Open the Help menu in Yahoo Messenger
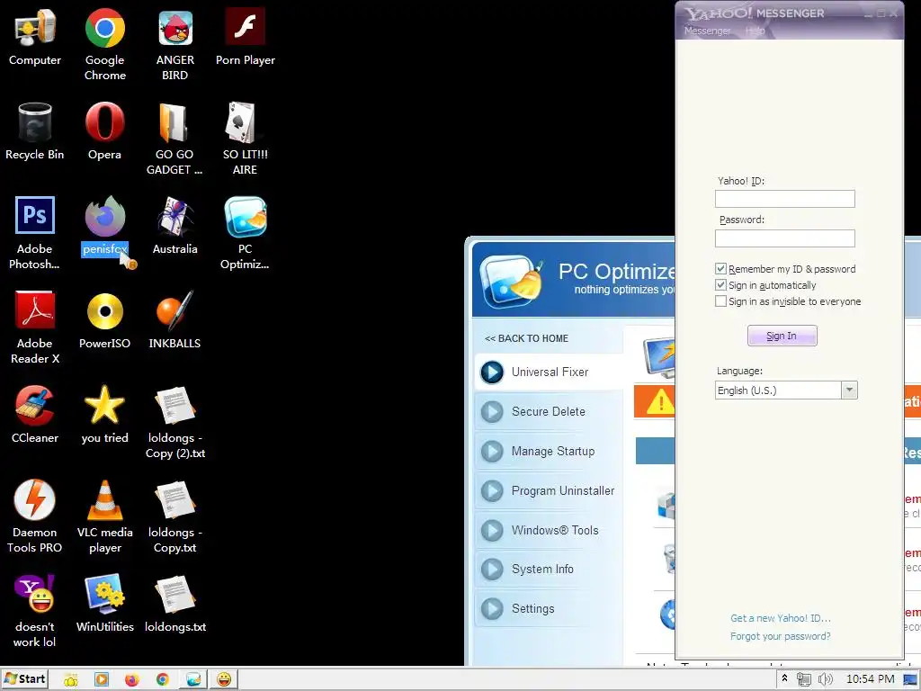Screen dimensions: 921x691 click(755, 31)
